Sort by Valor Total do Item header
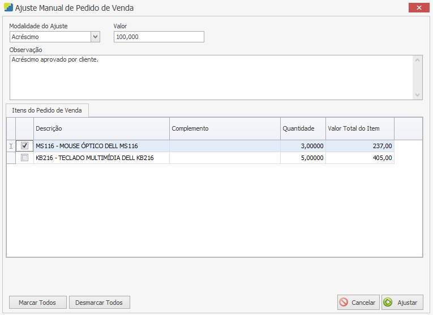The image size is (433, 315). coord(359,128)
